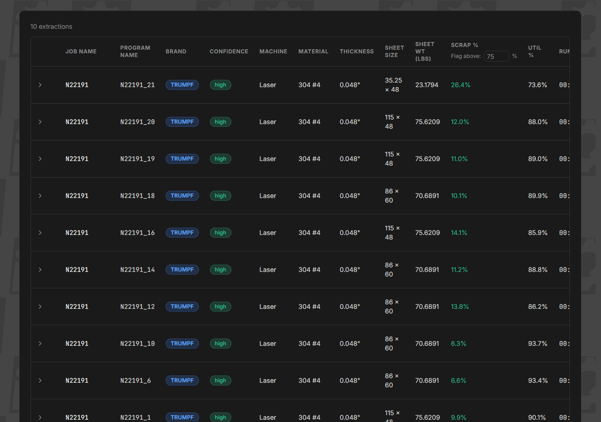Image resolution: width=601 pixels, height=422 pixels.
Task: Select the Job Name column header
Action: (x=81, y=52)
